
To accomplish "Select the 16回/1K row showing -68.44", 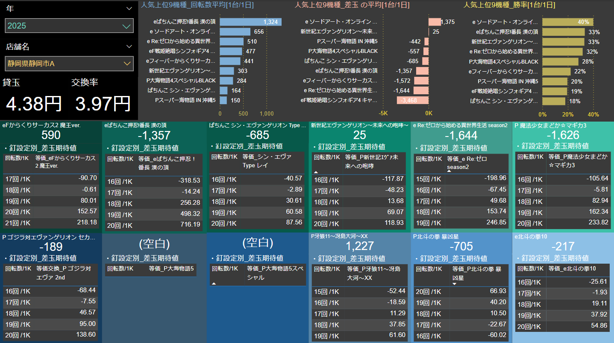I will [50, 290].
